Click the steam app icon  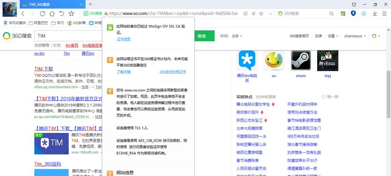[301, 61]
